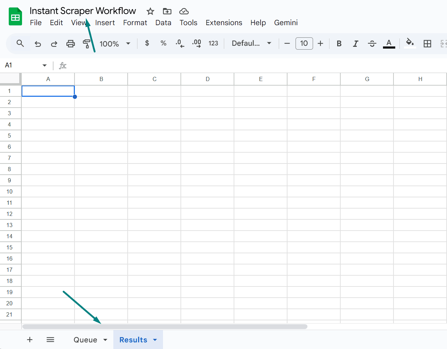447x349 pixels.
Task: Star the Instant Scraper Workflow document
Action: 150,12
